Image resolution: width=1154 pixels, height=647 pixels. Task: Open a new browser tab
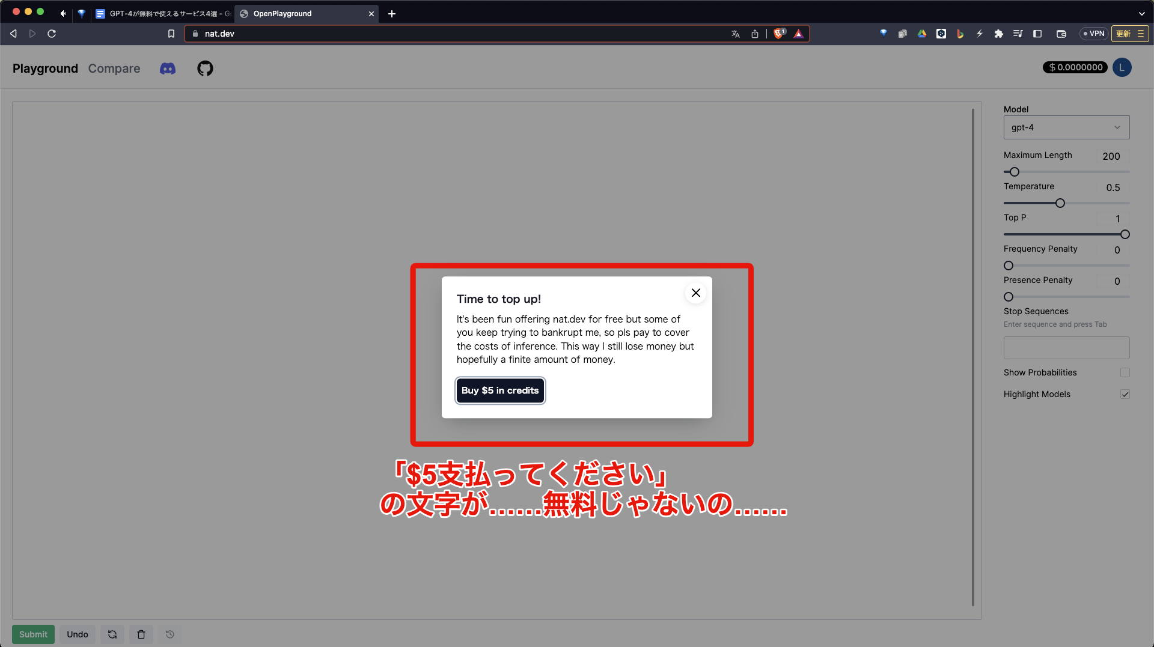click(392, 14)
